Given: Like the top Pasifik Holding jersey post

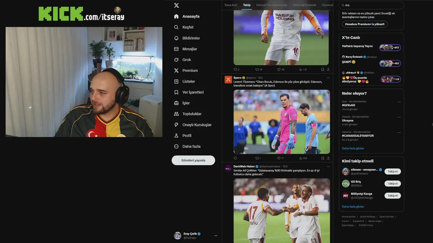Looking at the screenshot, I should pos(281,69).
